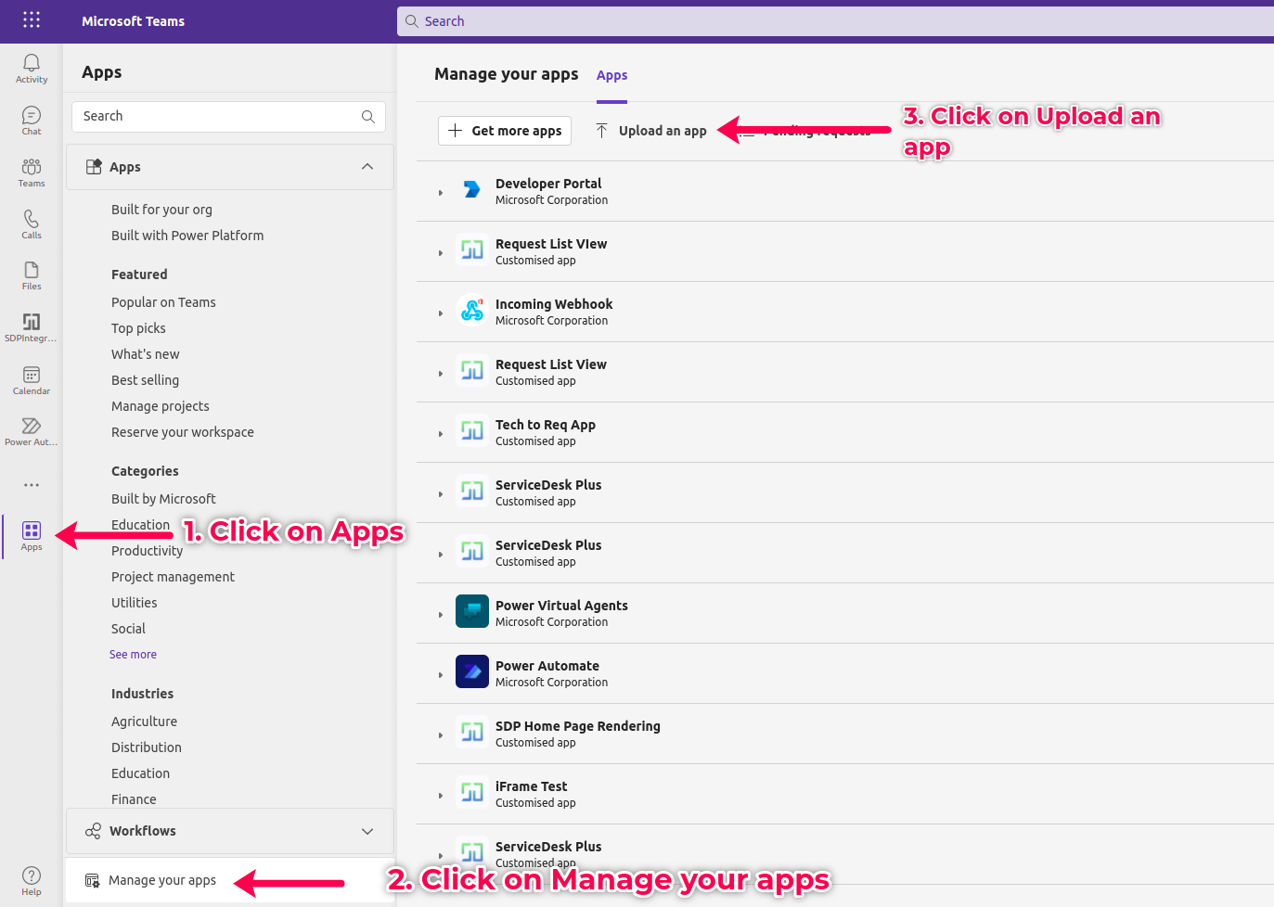1274x907 pixels.
Task: Open the Activity feed
Action: [x=32, y=68]
